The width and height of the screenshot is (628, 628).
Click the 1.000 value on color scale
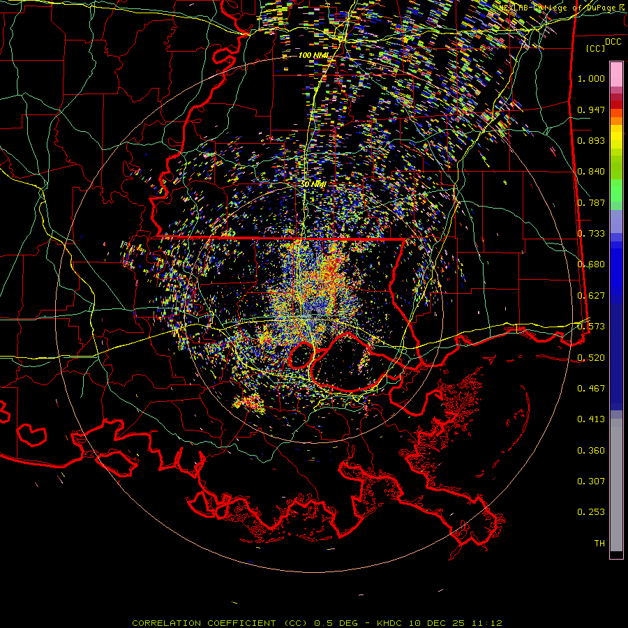coord(591,78)
